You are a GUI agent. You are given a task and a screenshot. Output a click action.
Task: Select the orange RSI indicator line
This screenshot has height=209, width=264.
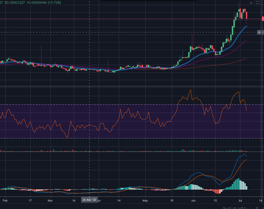(x=178, y=104)
